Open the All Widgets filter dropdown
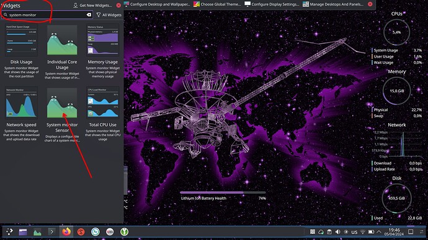The height and width of the screenshot is (240, 428). (109, 15)
